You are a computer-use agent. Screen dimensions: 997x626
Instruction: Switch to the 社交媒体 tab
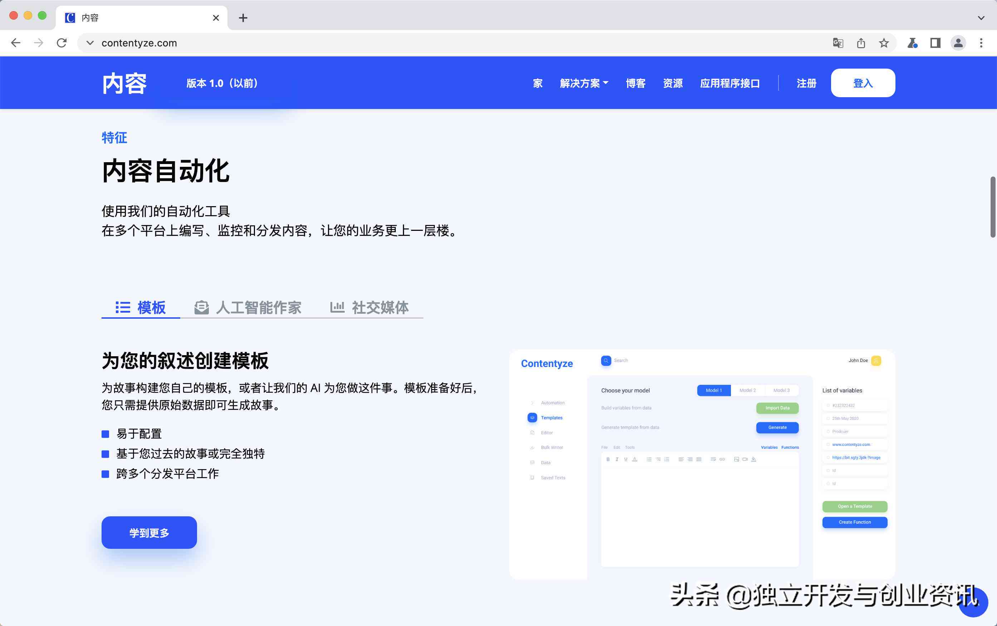369,307
